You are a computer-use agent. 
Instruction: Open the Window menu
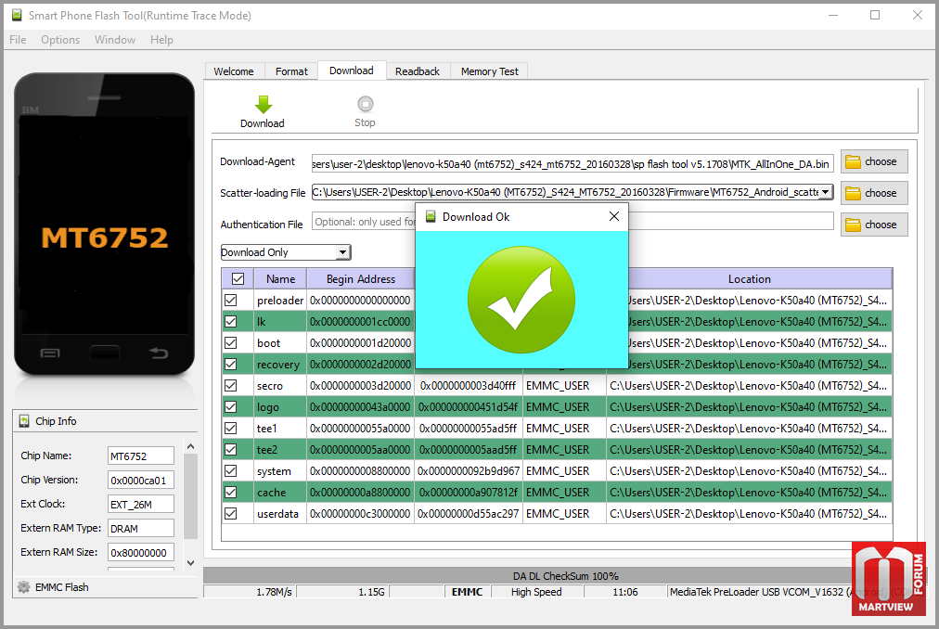coord(115,40)
